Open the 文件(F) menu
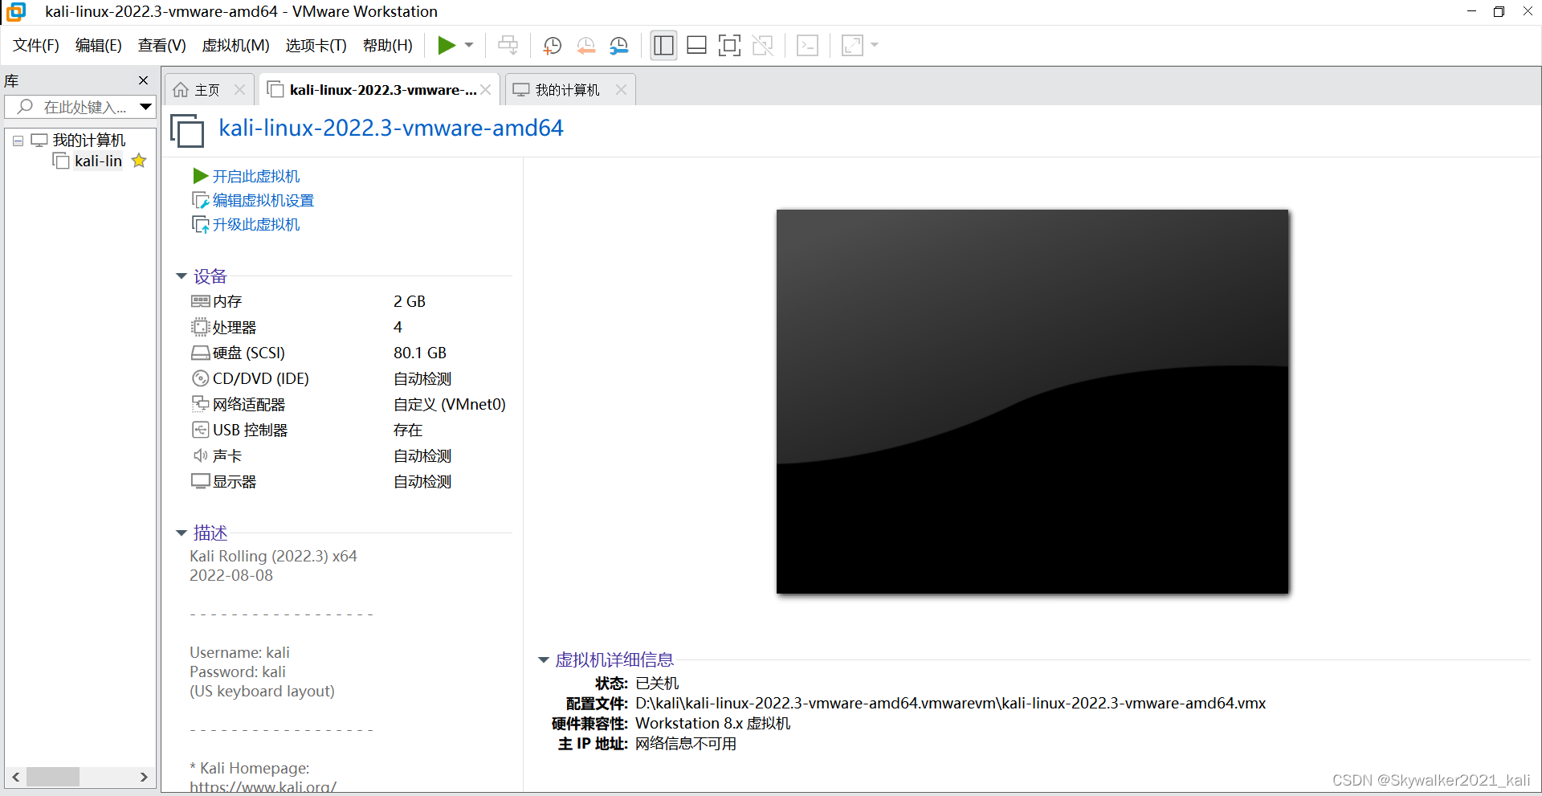This screenshot has width=1542, height=796. 36,46
